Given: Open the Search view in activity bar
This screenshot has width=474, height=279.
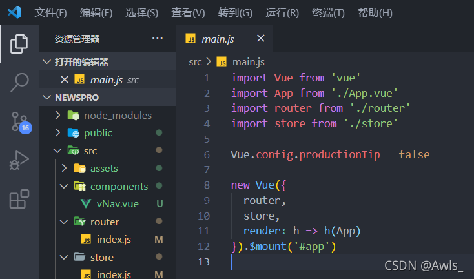Looking at the screenshot, I should [19, 82].
